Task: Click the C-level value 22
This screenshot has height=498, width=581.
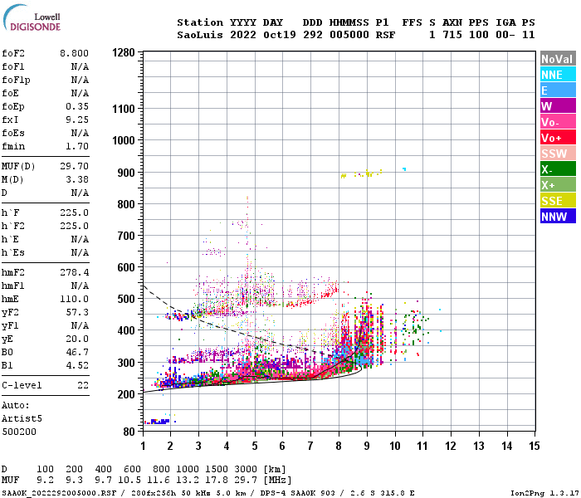Action: 83,385
